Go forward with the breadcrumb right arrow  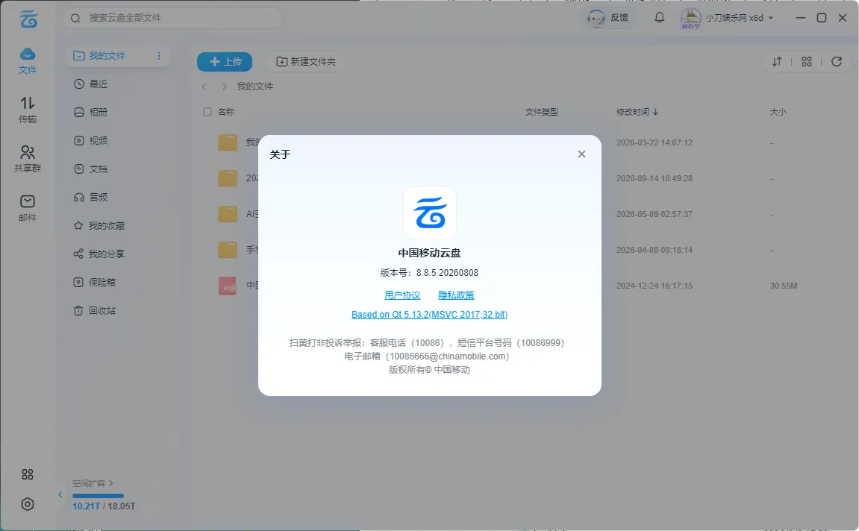[224, 87]
